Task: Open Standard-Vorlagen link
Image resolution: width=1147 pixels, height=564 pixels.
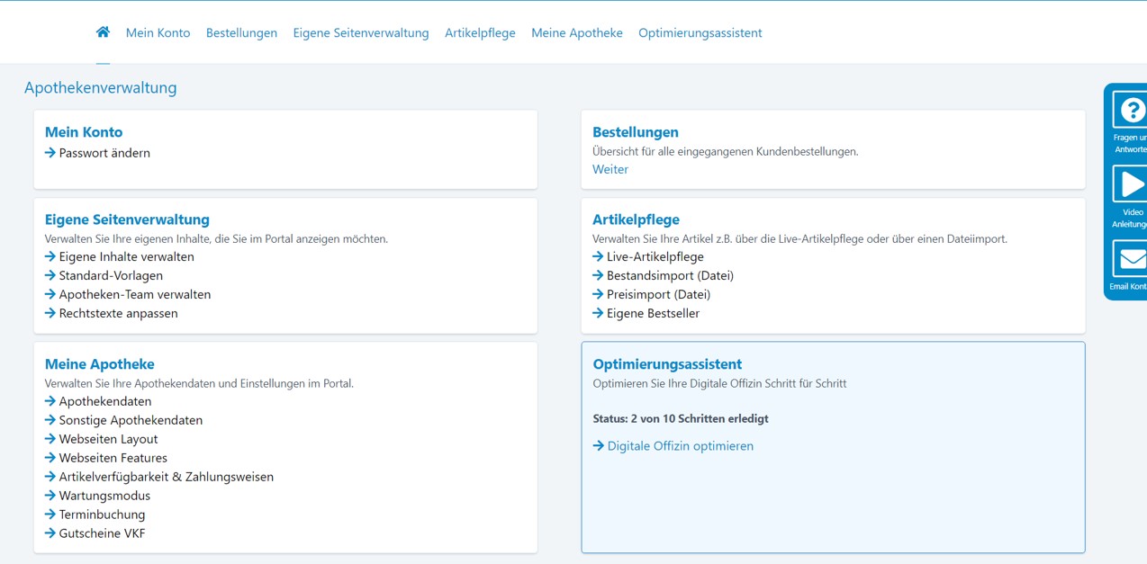Action: [x=111, y=275]
